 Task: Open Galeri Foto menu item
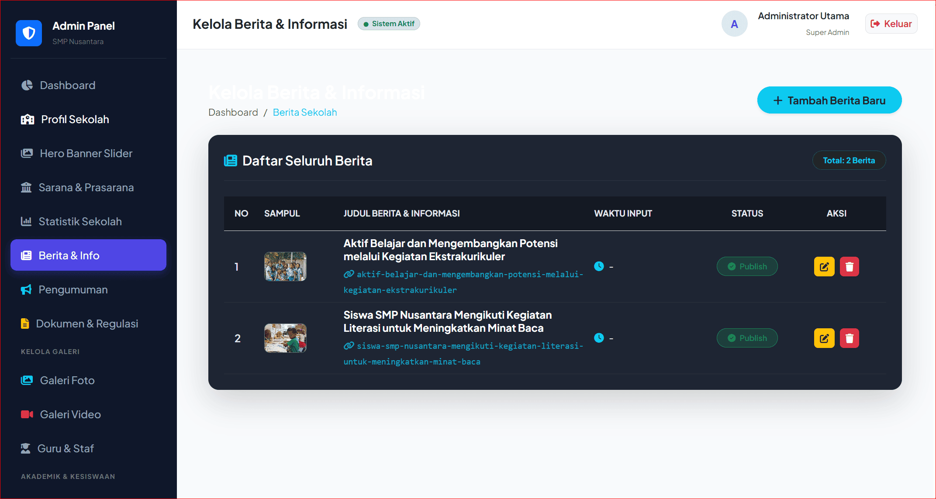pos(88,380)
